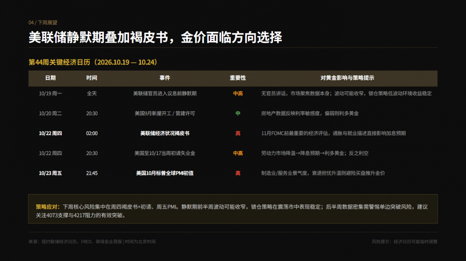Click the "风险提示：经济日历可能临时调整" disclaimer

405,242
